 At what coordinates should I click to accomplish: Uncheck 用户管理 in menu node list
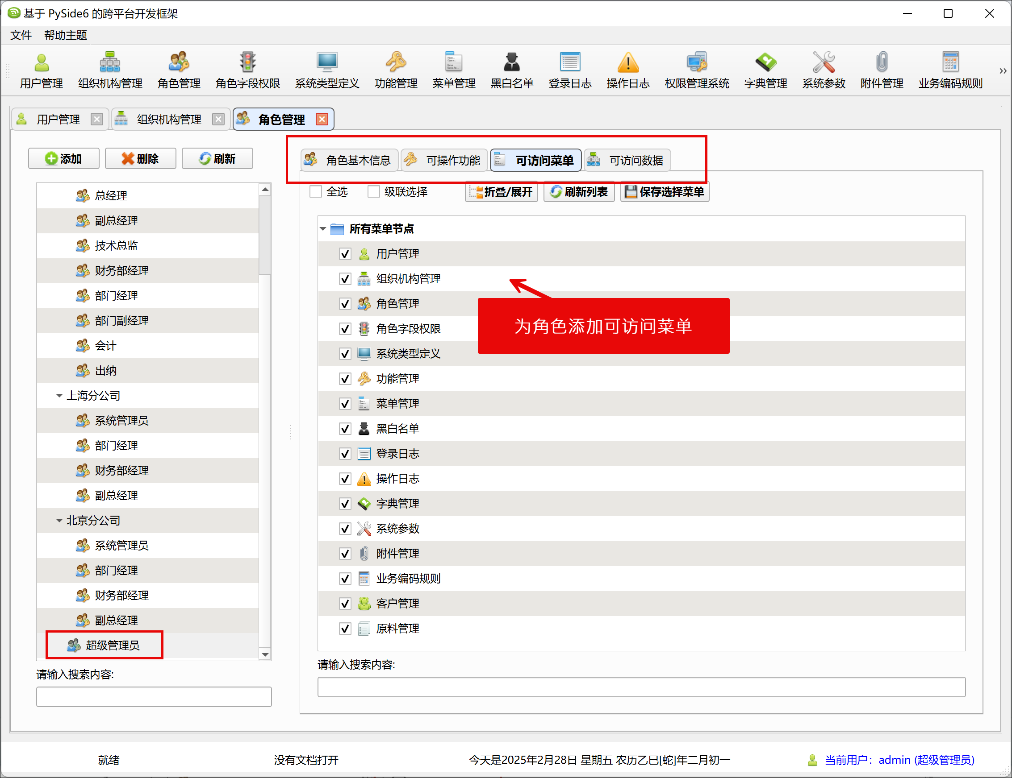coord(345,254)
